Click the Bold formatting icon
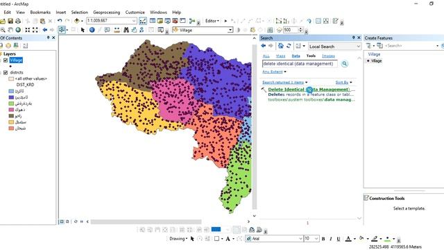444x250 pixels. pos(323,239)
